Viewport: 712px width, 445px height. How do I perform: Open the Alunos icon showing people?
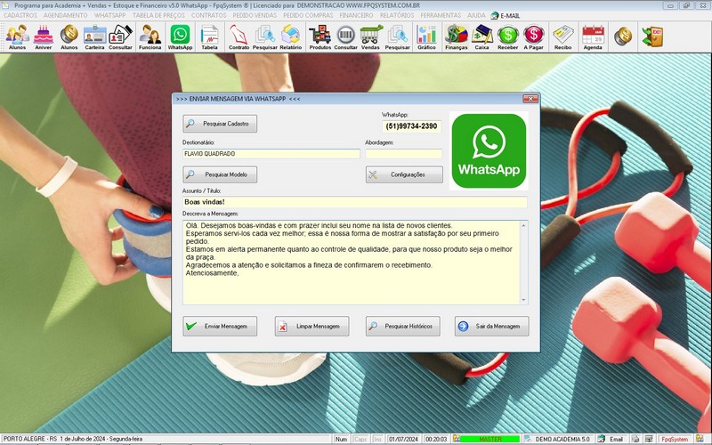click(x=17, y=37)
